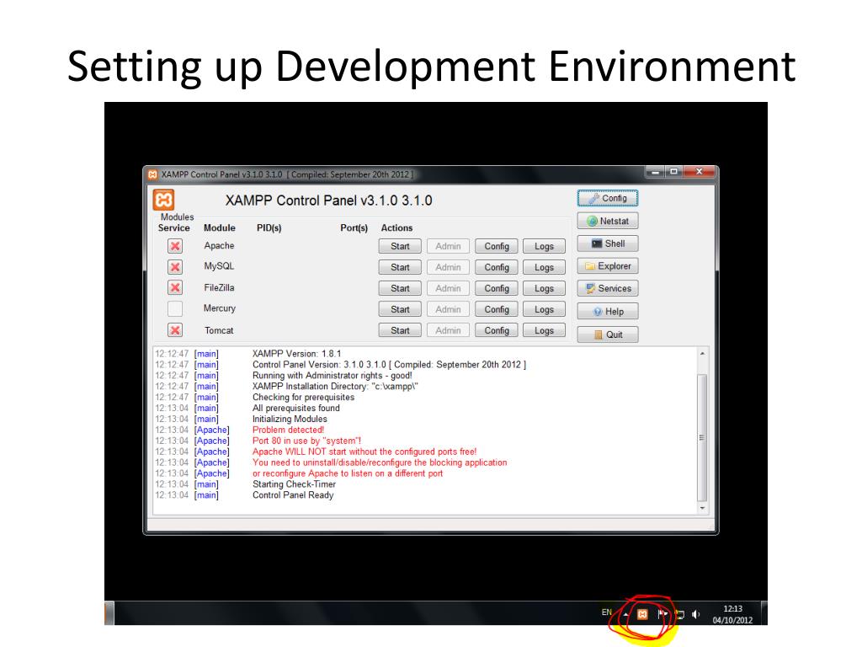Screen dimensions: 862x647
Task: Click the Admin button for Apache
Action: point(448,247)
